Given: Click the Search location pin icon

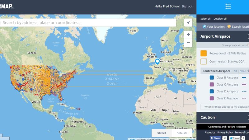Looking at the screenshot, I should click(229, 26).
